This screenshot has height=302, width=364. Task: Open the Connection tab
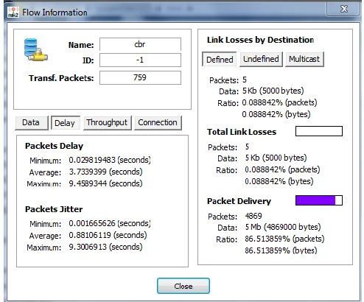158,122
